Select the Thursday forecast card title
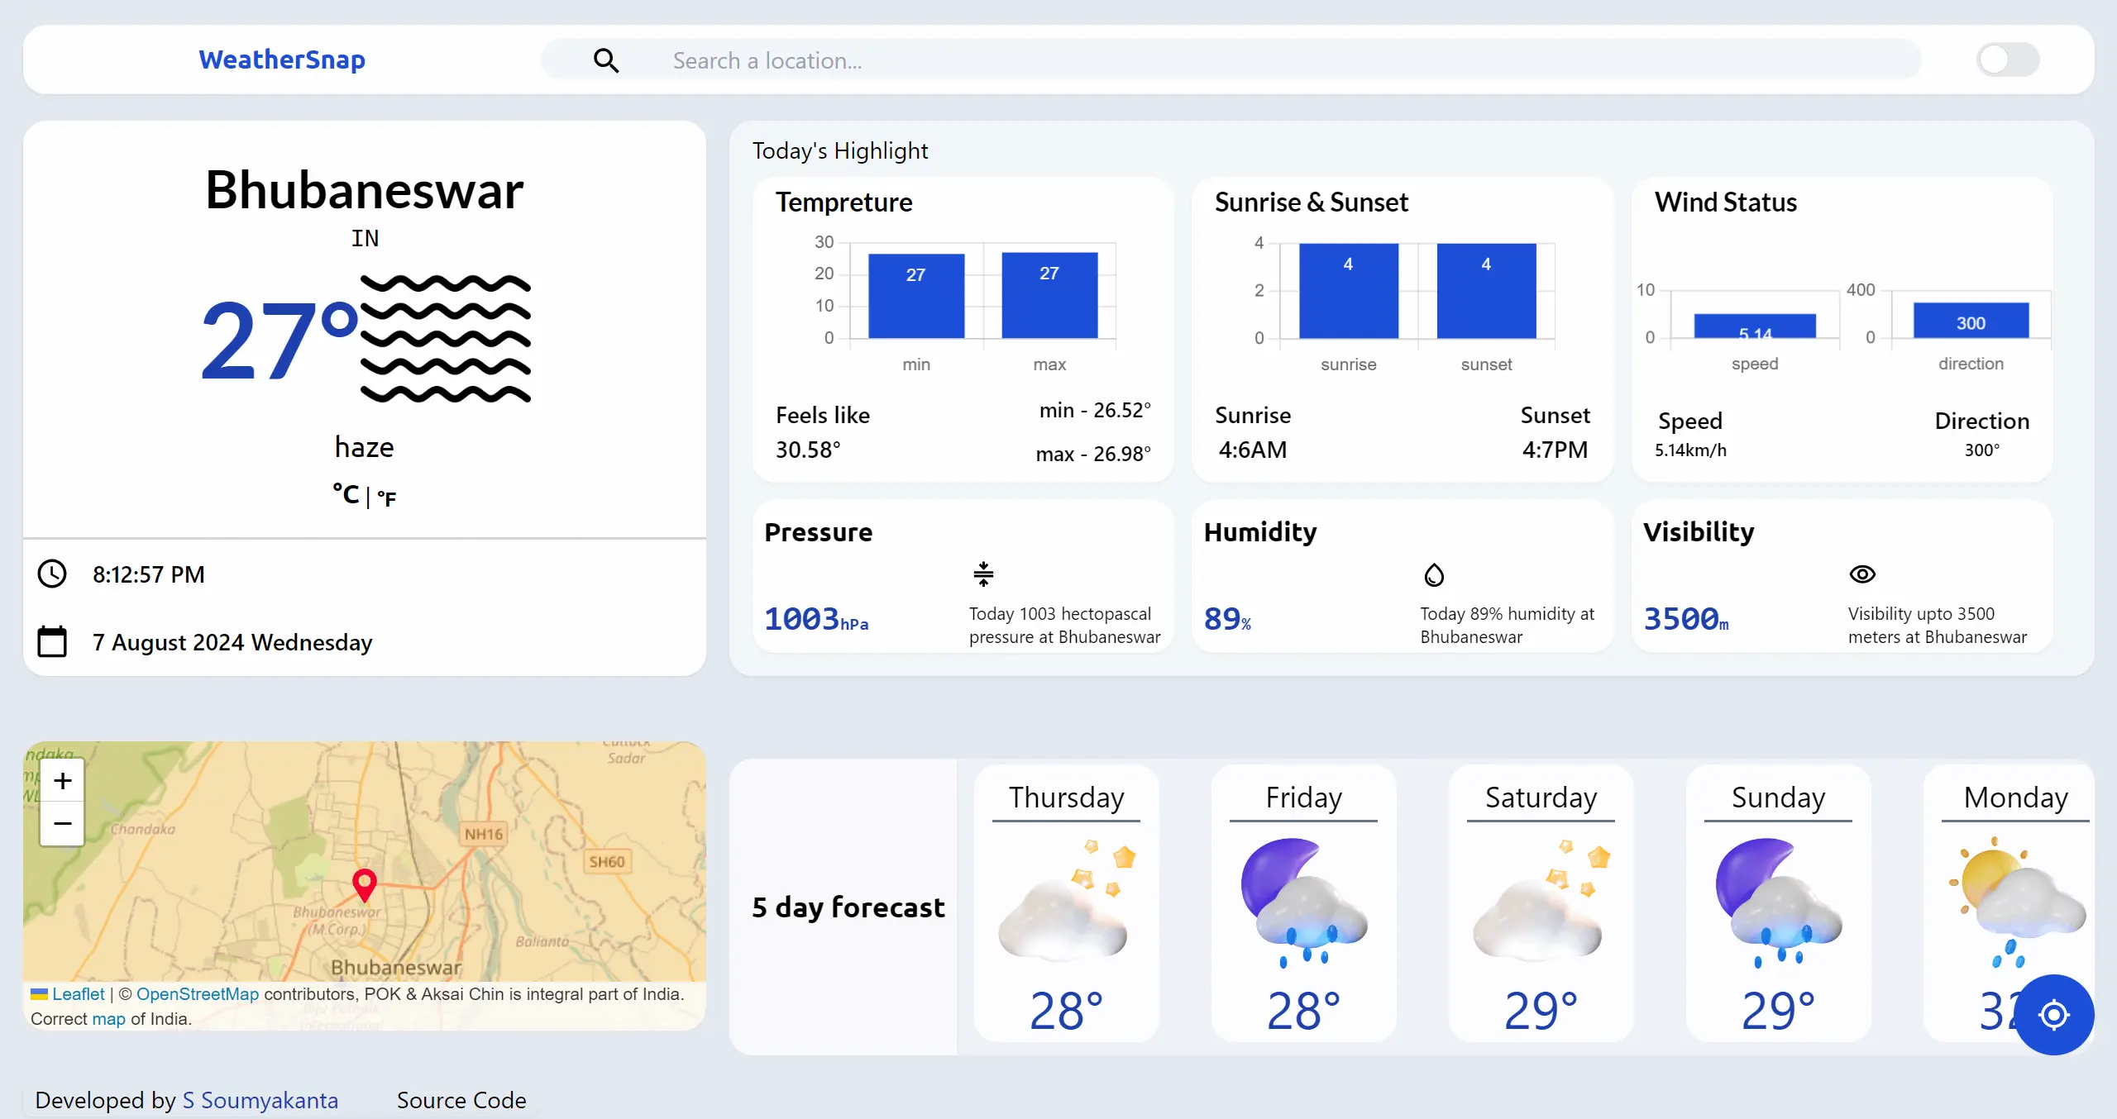This screenshot has width=2117, height=1119. click(1067, 797)
